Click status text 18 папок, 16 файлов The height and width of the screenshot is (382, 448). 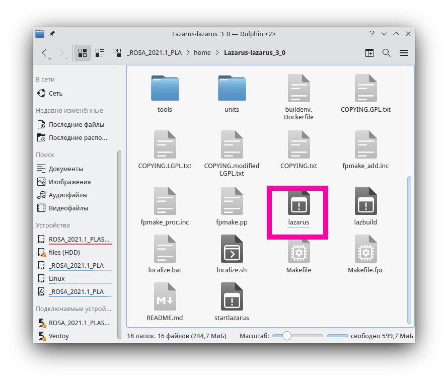(177, 336)
